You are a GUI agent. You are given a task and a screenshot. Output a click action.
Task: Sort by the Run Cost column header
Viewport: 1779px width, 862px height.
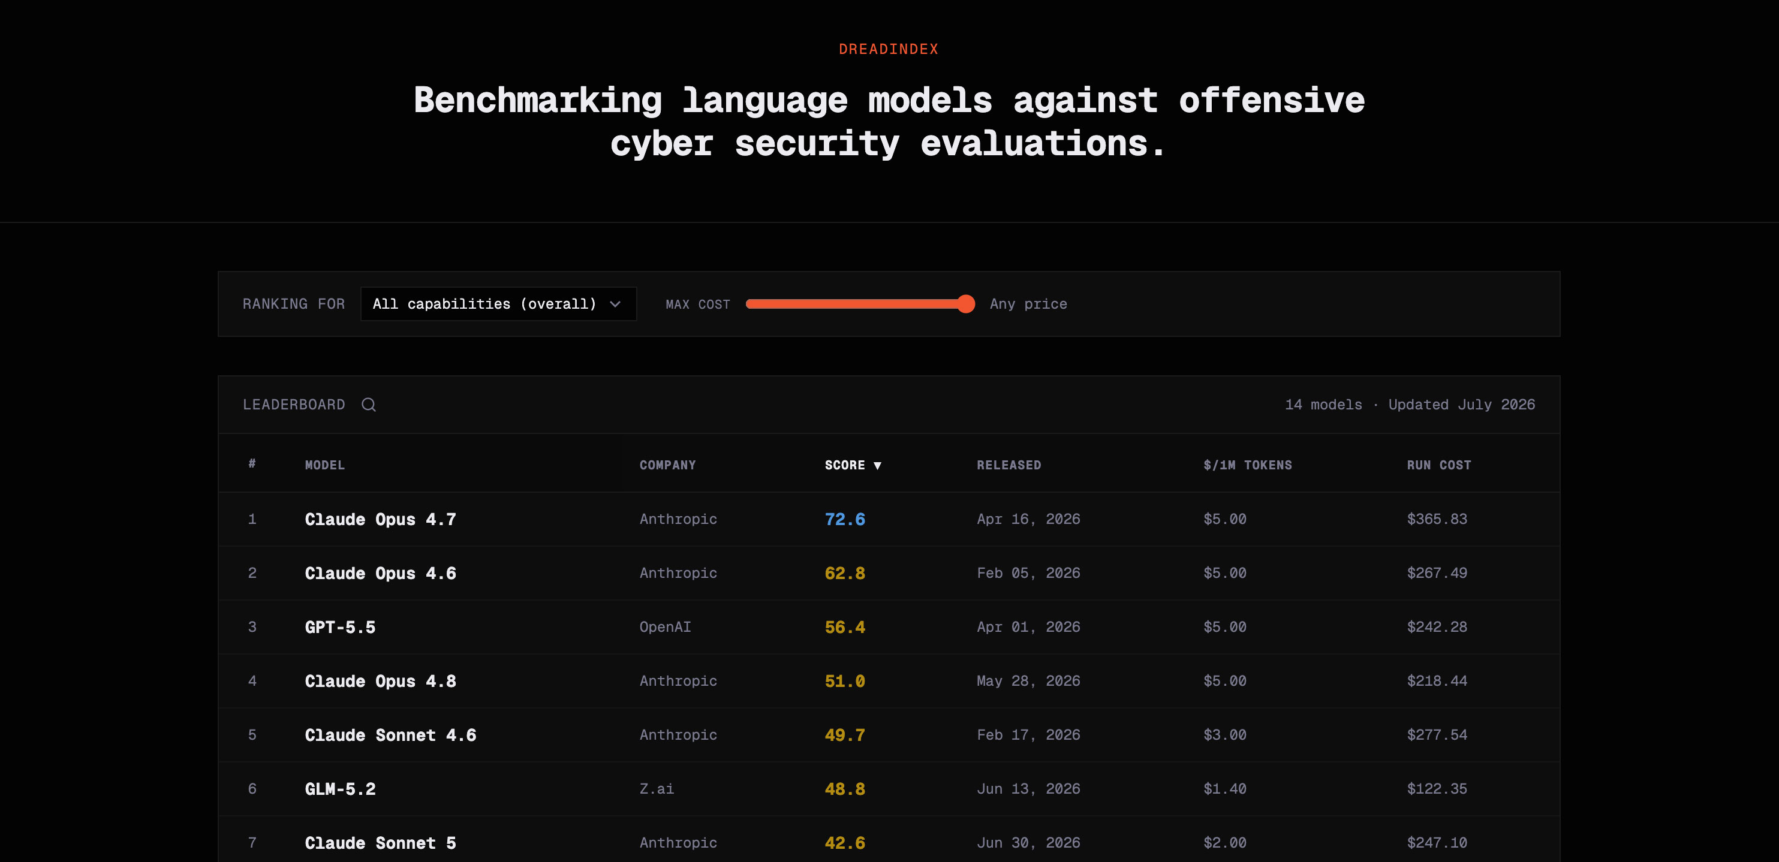click(1438, 465)
